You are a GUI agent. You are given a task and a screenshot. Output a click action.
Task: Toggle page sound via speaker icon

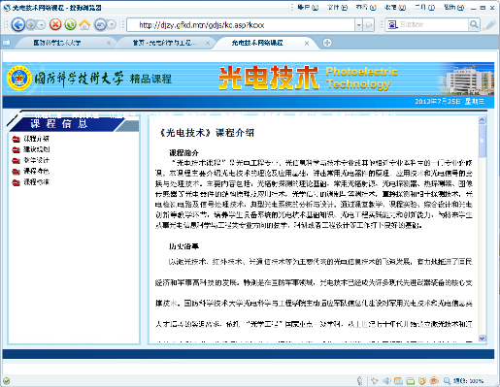(x=387, y=381)
